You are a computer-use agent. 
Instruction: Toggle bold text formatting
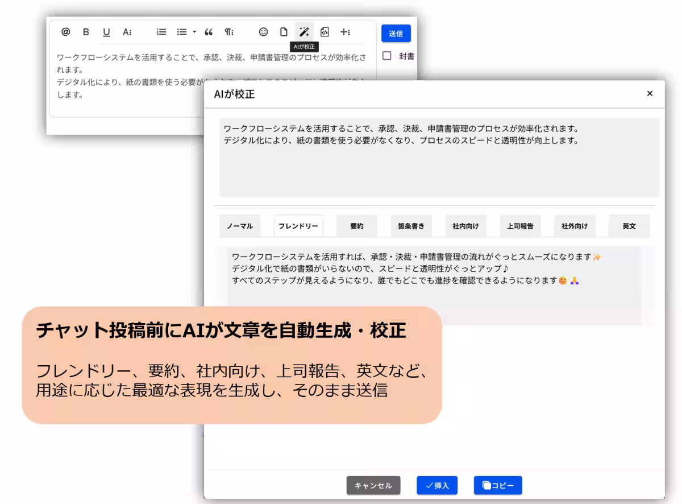pos(86,32)
